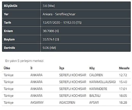Select the 3.6 (Mw) magnitude value
Image resolution: width=132 pixels, height=110 pixels.
click(49, 6)
